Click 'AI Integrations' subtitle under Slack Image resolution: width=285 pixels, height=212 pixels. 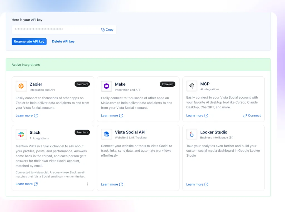pyautogui.click(x=39, y=138)
